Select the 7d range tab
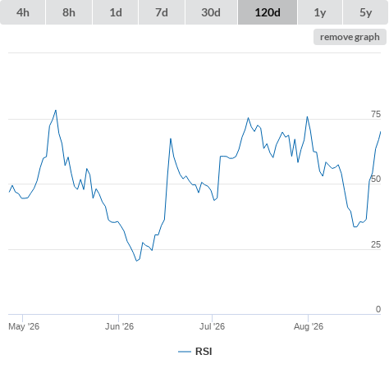This screenshot has height=373, width=389. click(x=162, y=12)
